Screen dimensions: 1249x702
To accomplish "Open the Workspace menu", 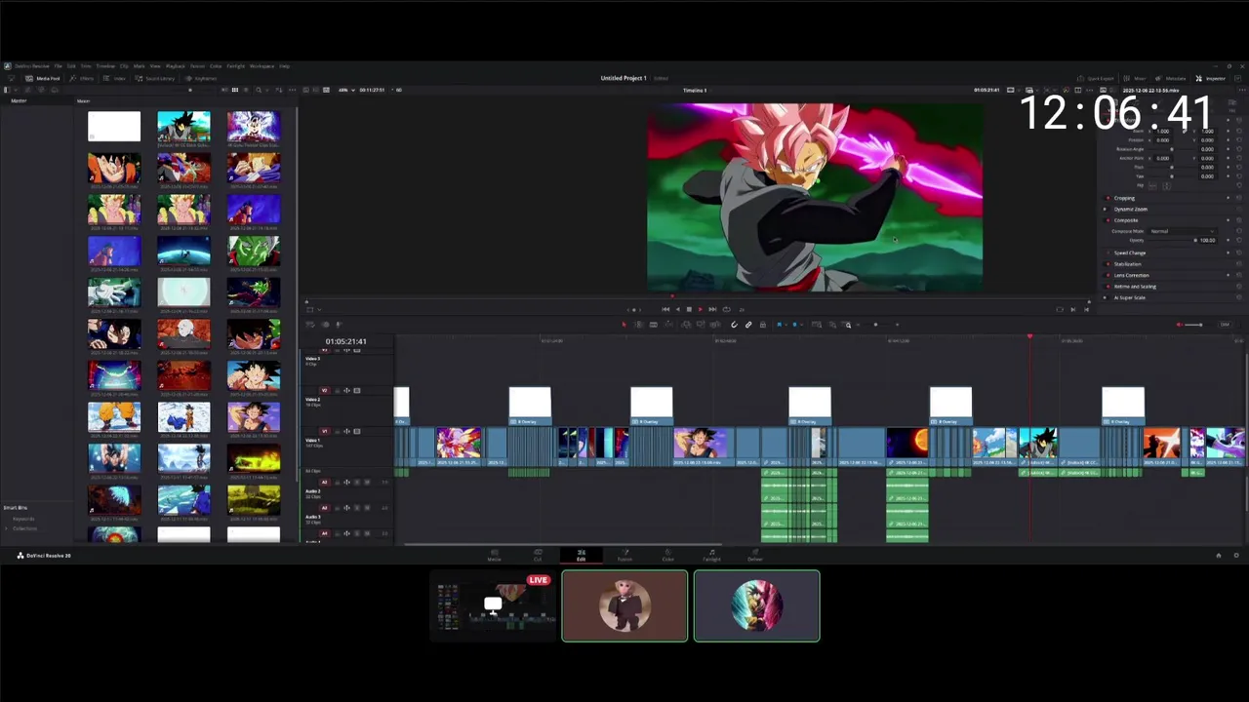I will (262, 66).
